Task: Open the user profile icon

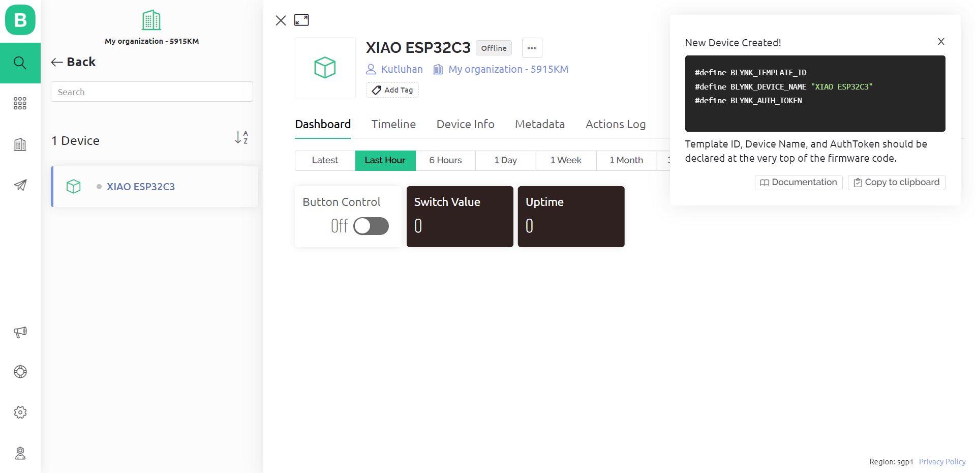Action: 20,453
